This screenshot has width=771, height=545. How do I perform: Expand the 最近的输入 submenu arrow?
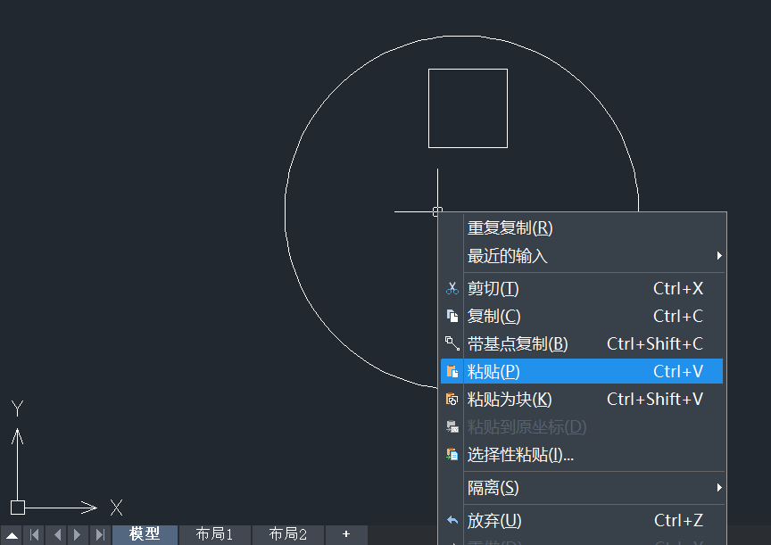pyautogui.click(x=719, y=255)
